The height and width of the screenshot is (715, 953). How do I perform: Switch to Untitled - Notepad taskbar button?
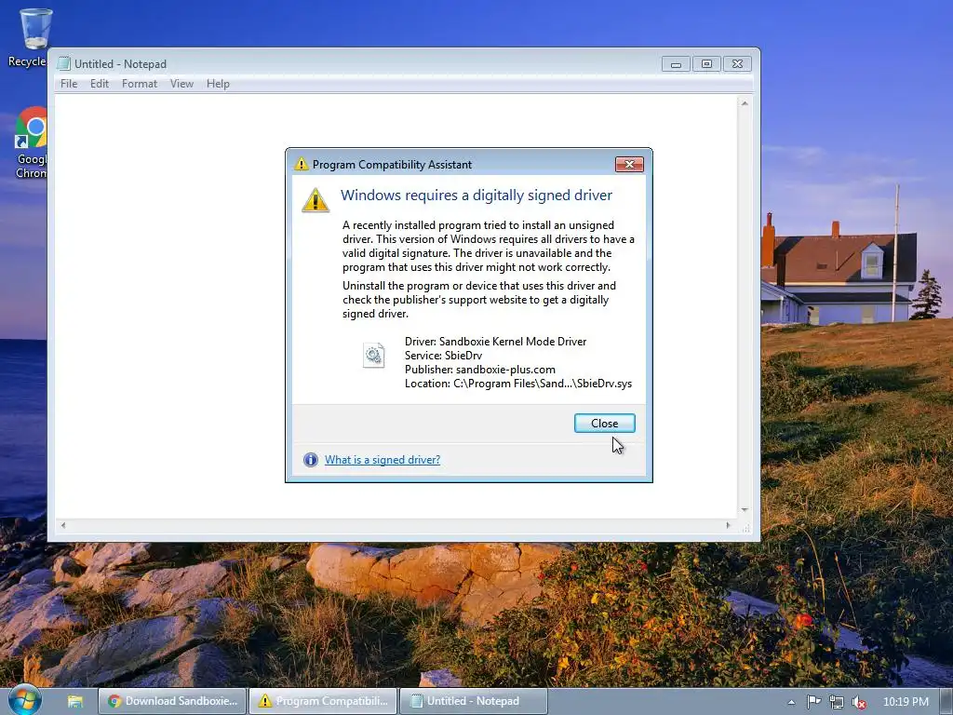click(474, 701)
